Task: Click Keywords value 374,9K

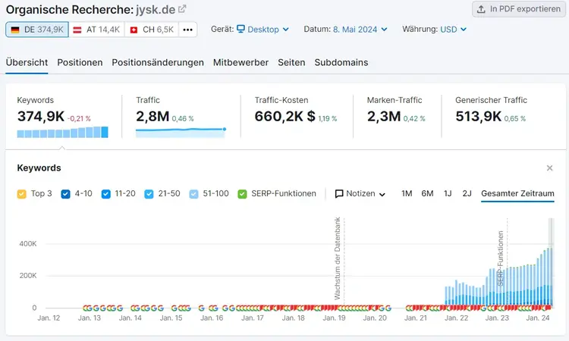Action: click(41, 117)
